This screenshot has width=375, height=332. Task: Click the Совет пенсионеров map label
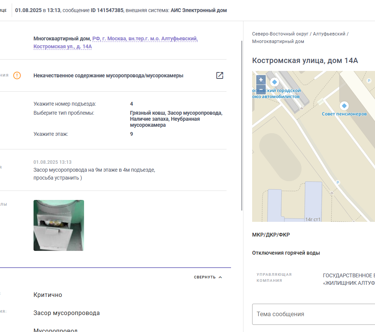344,114
